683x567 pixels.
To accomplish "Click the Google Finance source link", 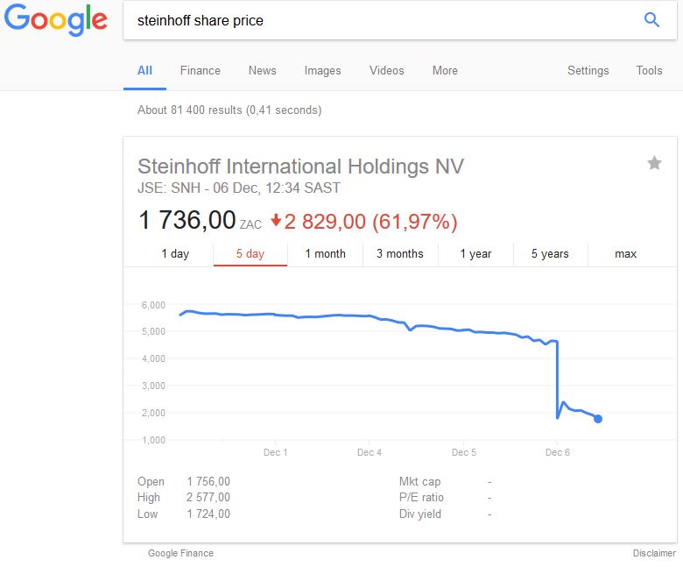I will [x=180, y=553].
